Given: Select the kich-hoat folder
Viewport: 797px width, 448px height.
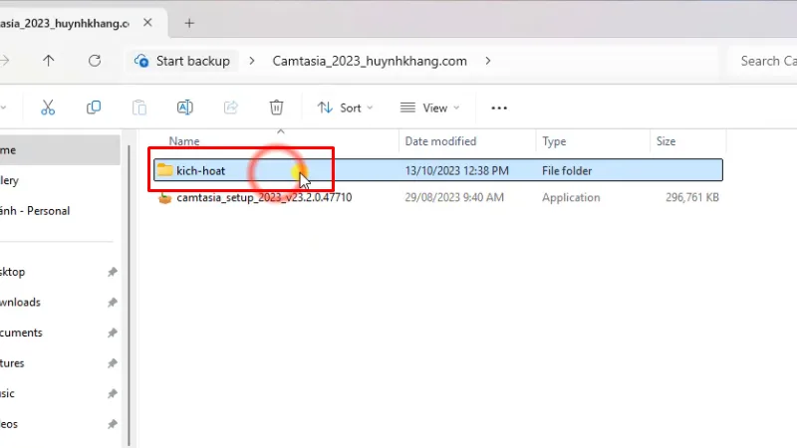Looking at the screenshot, I should pyautogui.click(x=201, y=170).
